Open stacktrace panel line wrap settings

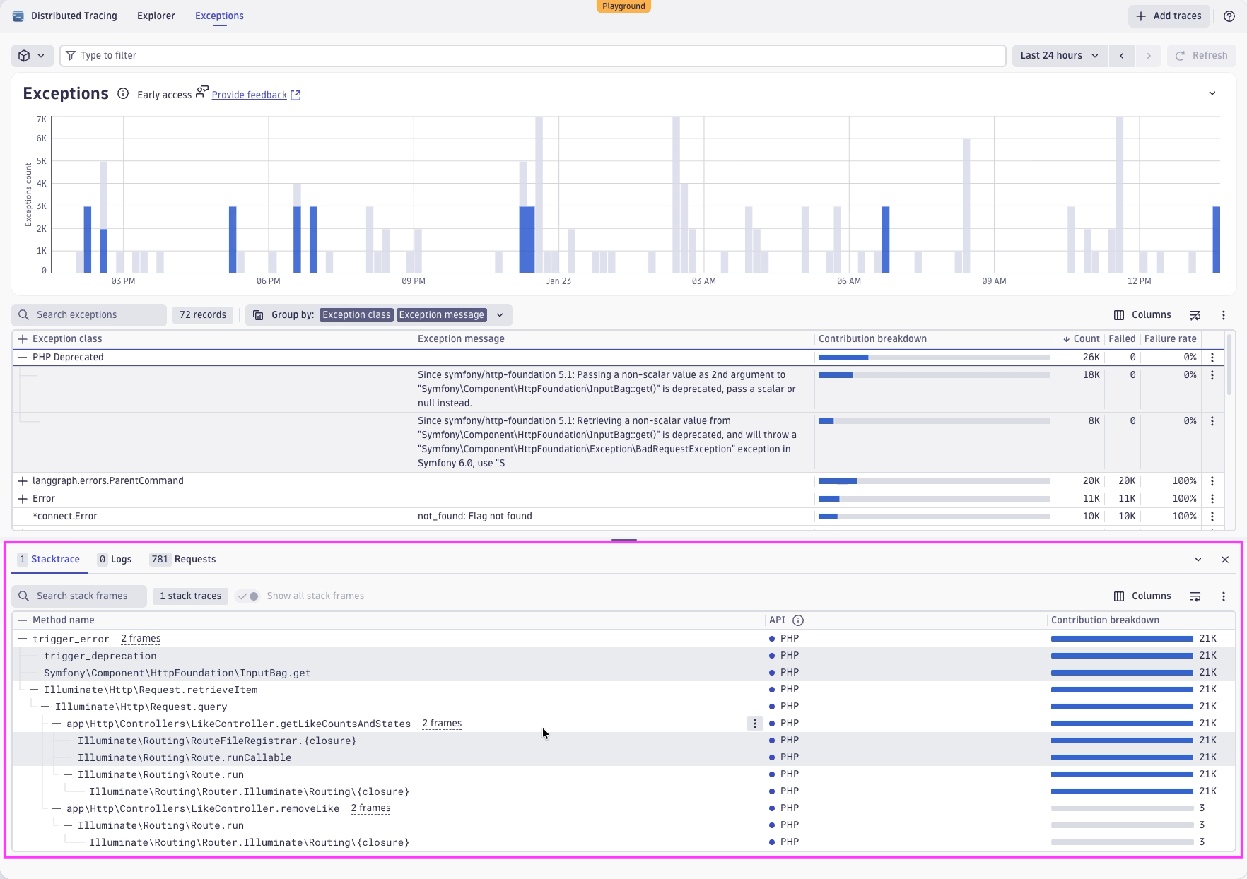pyautogui.click(x=1195, y=596)
